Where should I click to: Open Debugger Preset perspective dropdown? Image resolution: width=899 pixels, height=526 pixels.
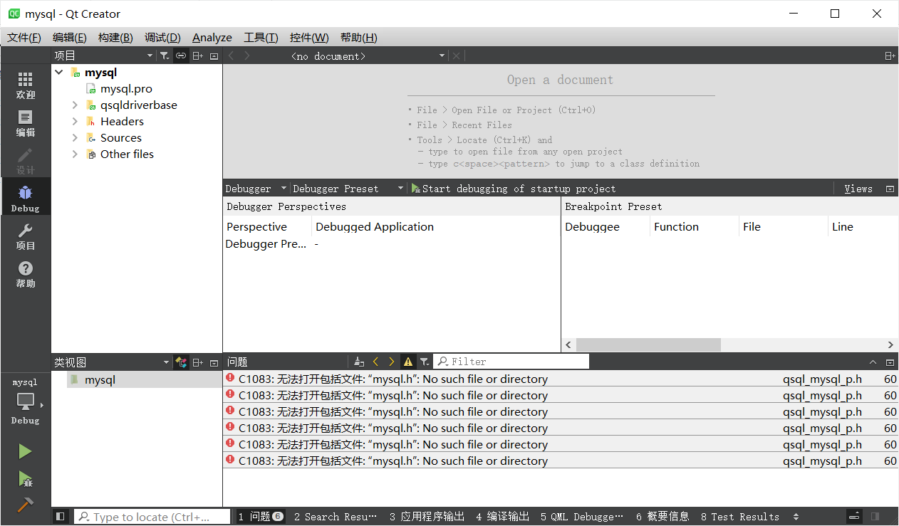coord(349,189)
